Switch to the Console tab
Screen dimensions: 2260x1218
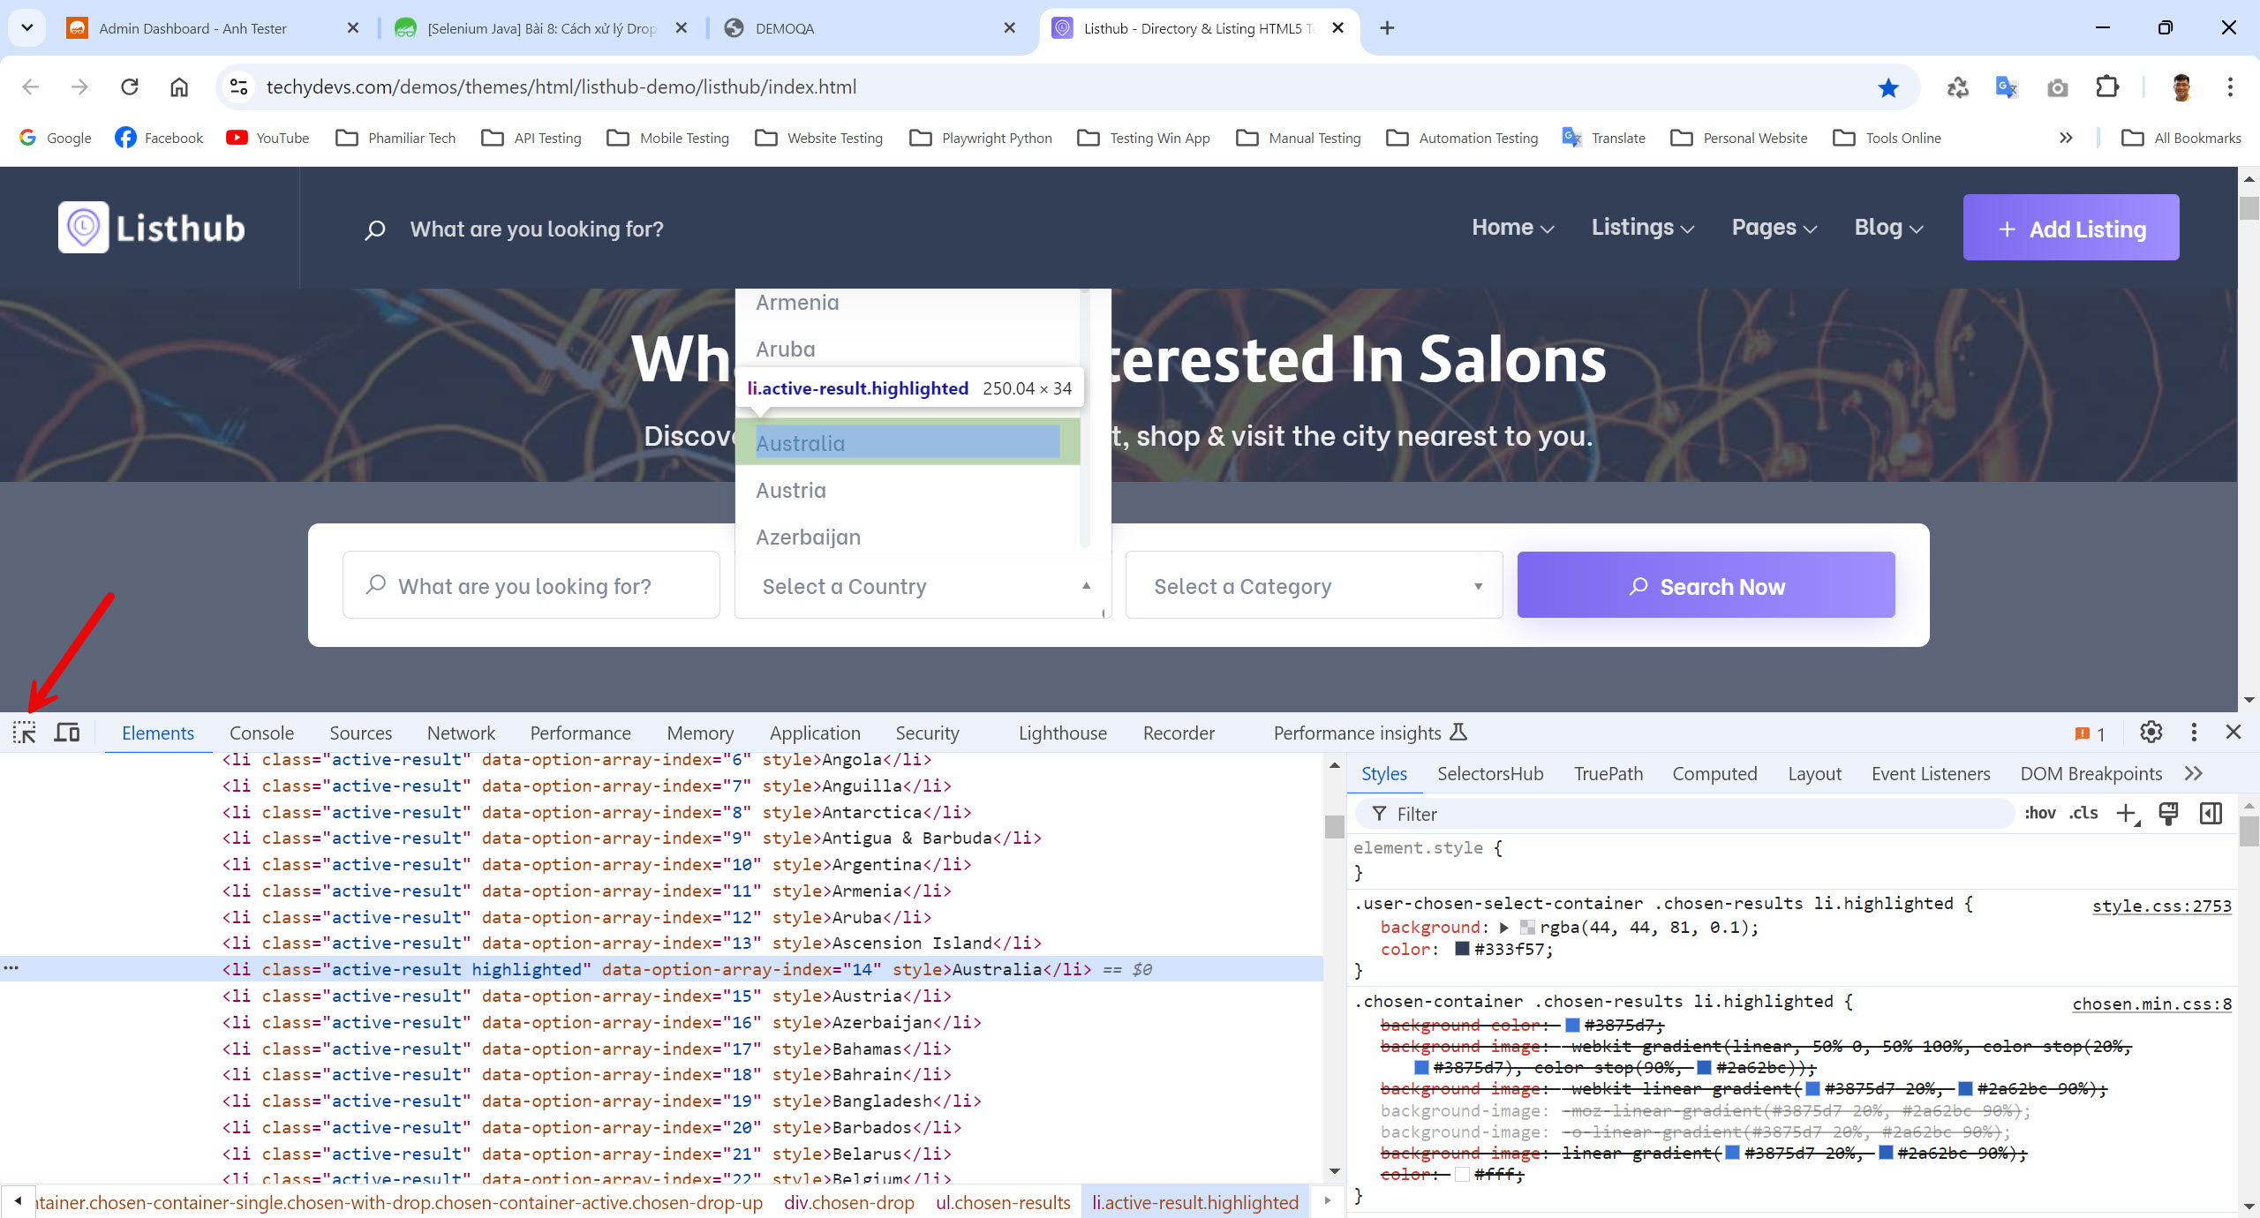point(261,733)
